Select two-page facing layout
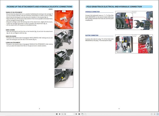 click(x=158, y=114)
